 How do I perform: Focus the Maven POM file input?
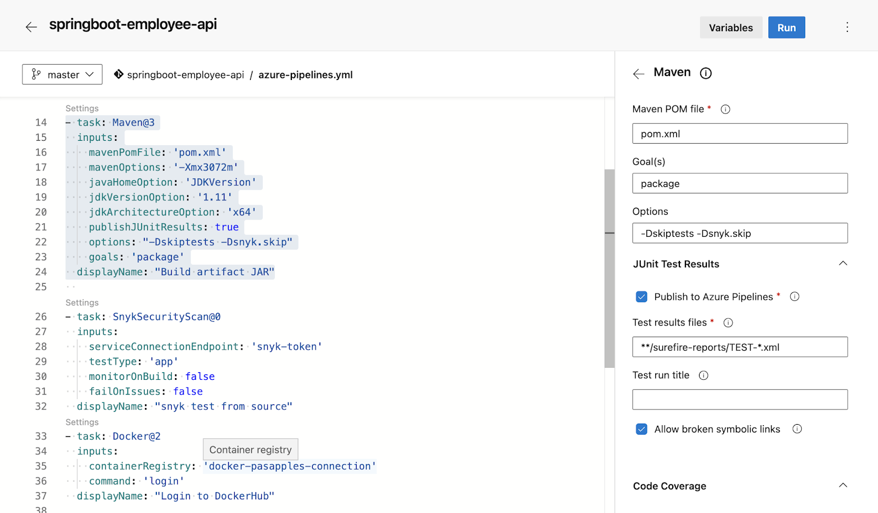tap(740, 134)
